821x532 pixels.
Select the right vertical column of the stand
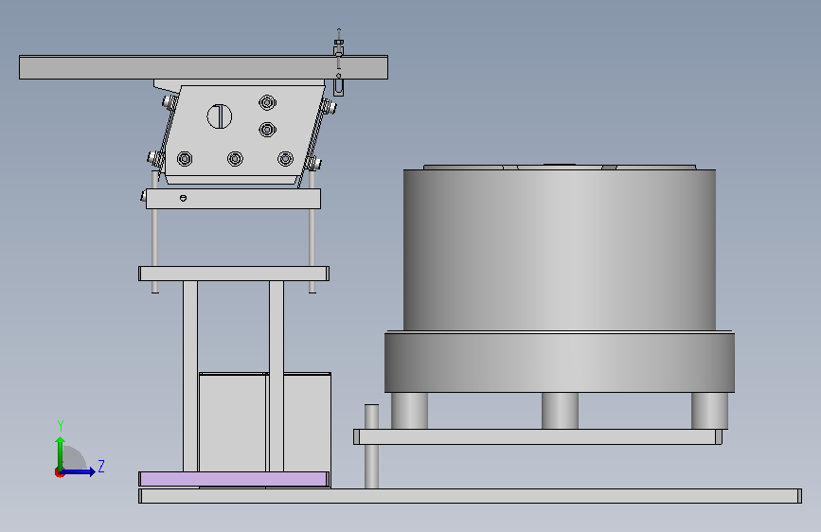point(277,376)
